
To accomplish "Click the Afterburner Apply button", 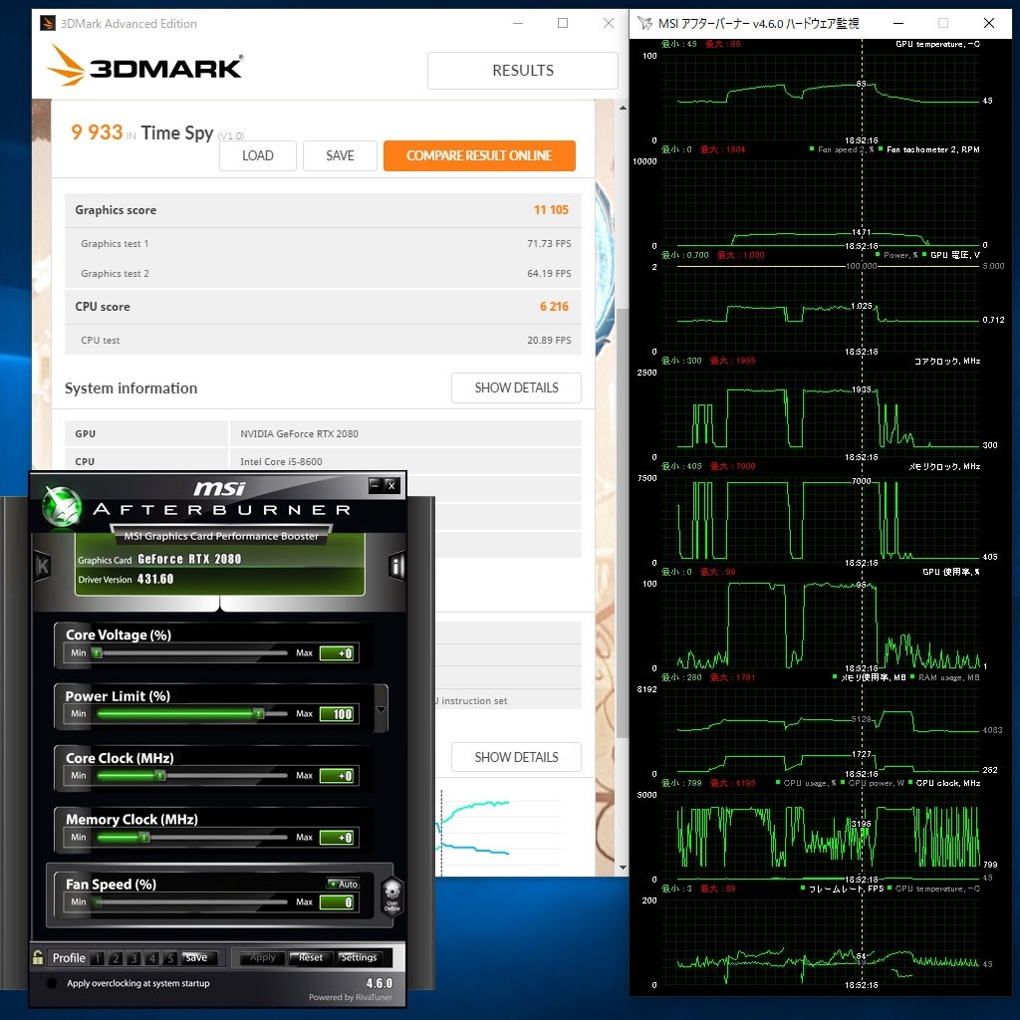I will [x=263, y=957].
